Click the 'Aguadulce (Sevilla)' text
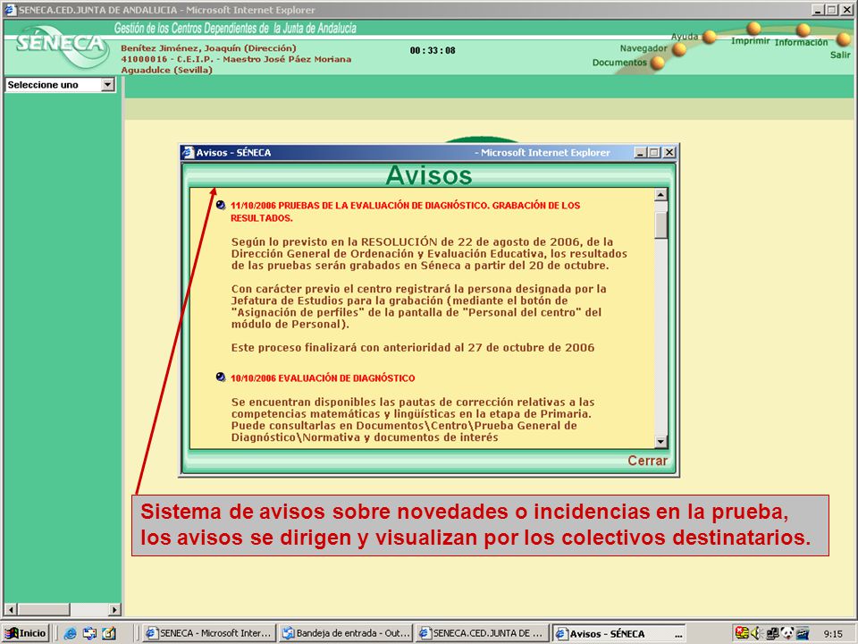 [166, 70]
